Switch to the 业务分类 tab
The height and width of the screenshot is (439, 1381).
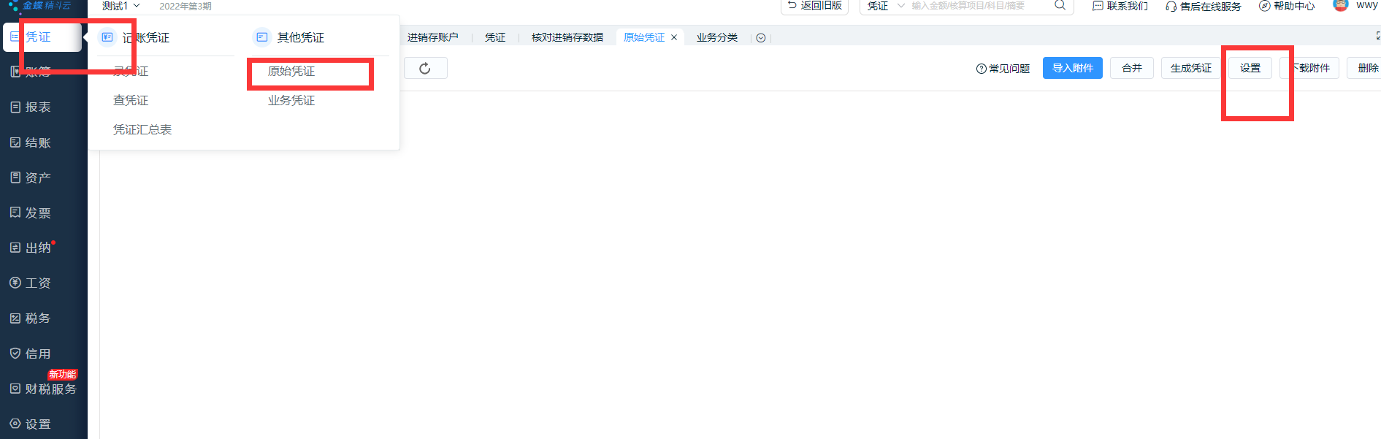[x=717, y=37]
